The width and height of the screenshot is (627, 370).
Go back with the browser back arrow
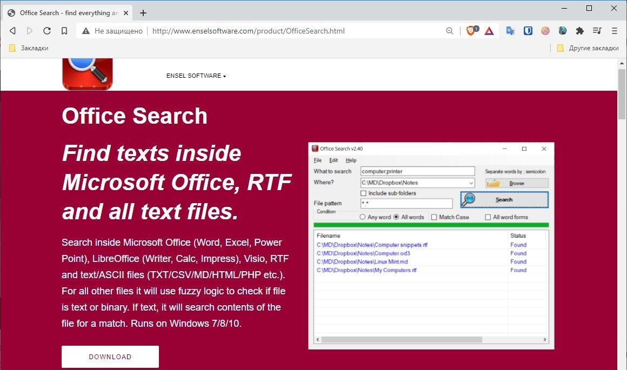(x=13, y=31)
